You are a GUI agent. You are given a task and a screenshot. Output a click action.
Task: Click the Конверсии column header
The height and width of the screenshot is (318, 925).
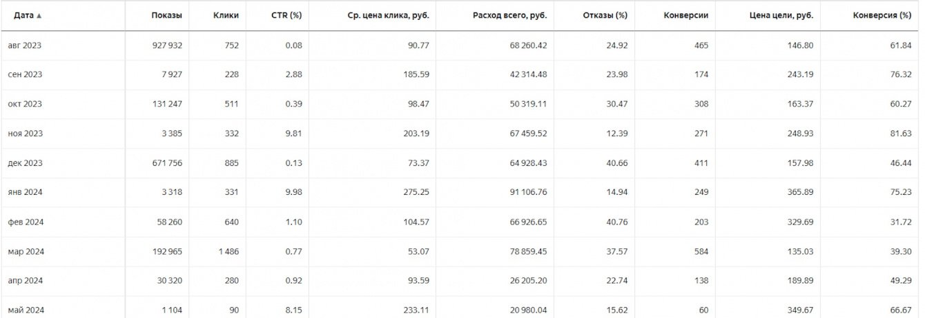pos(685,15)
